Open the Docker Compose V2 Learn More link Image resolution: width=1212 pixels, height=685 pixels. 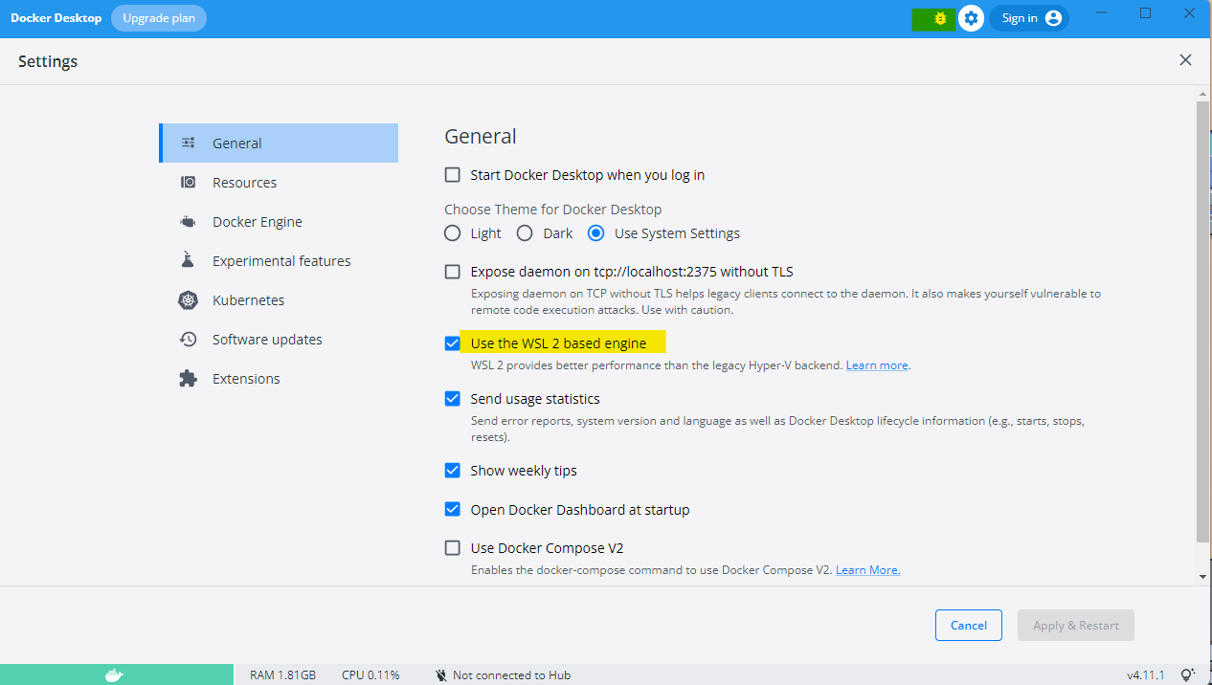(x=867, y=570)
